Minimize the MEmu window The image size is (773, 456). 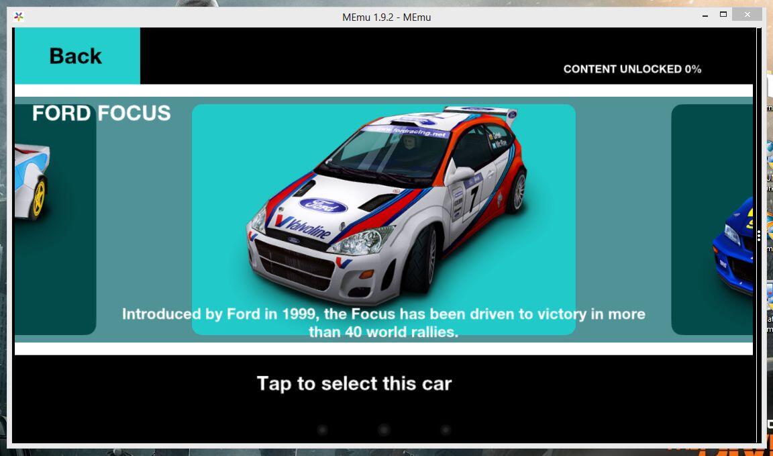coord(705,15)
